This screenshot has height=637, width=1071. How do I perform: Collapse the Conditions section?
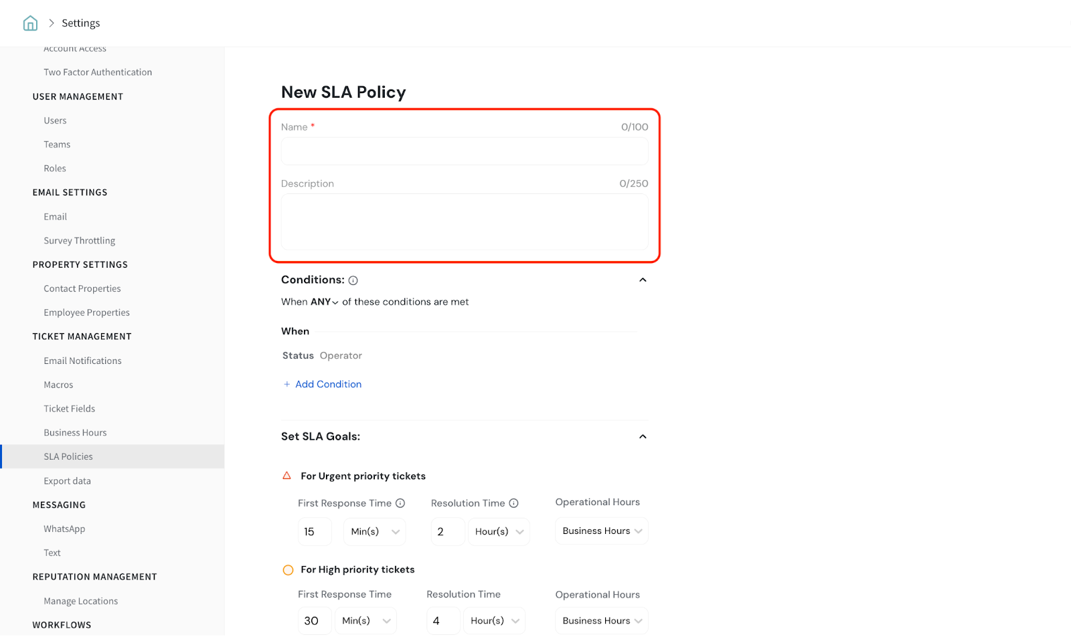pyautogui.click(x=643, y=280)
